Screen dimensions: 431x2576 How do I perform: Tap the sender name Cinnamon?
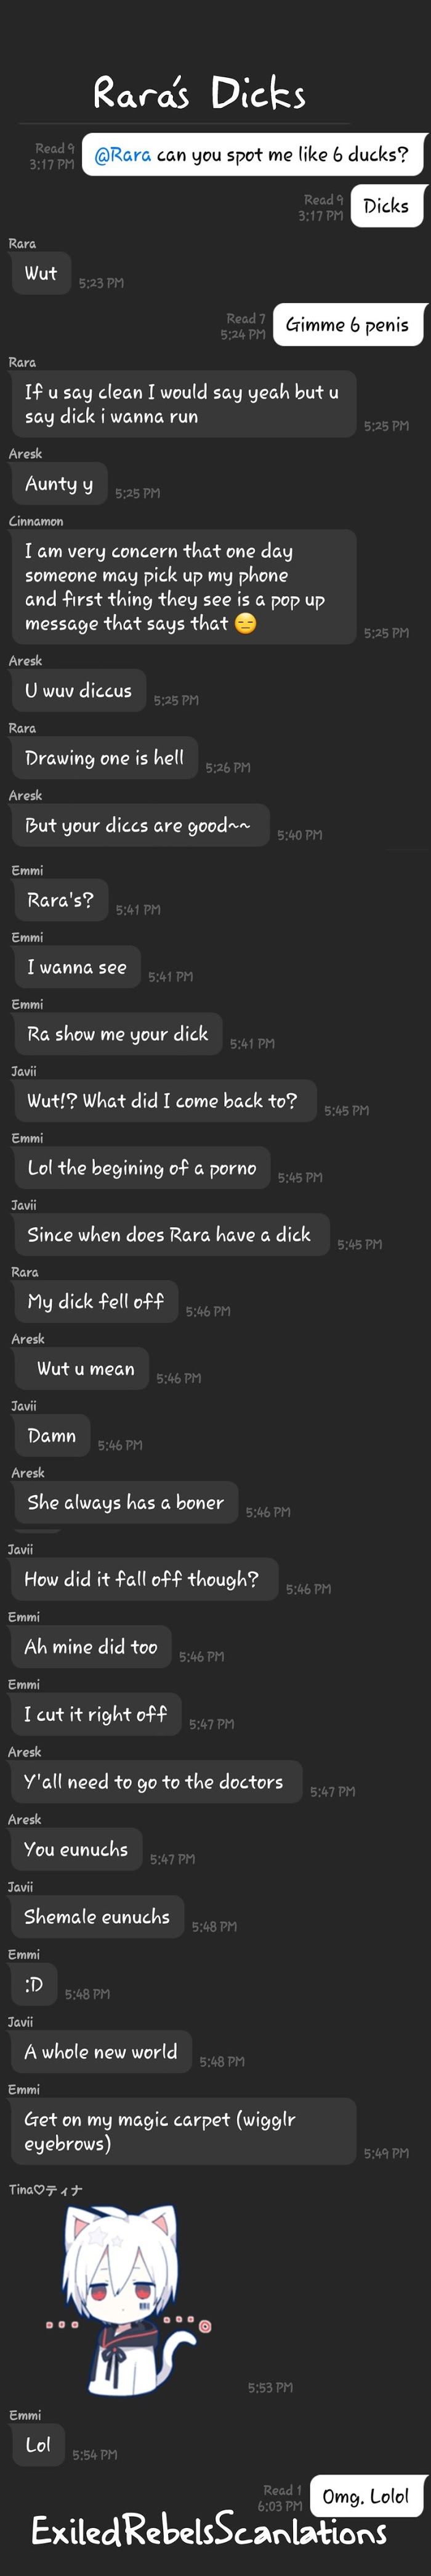click(36, 521)
